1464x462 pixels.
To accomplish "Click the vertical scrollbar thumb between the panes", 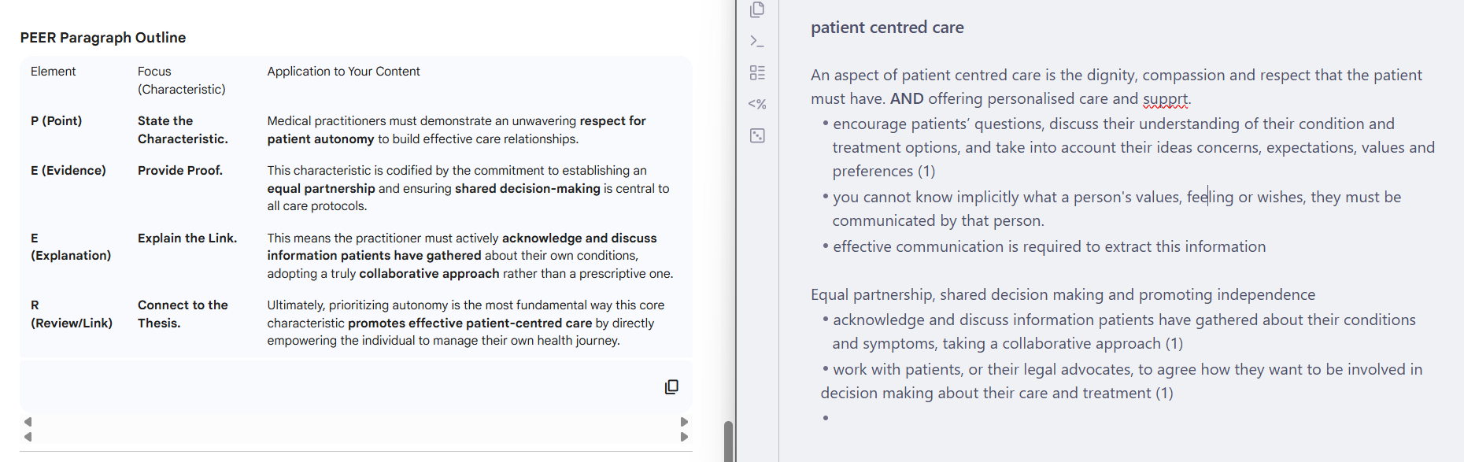I will point(729,439).
